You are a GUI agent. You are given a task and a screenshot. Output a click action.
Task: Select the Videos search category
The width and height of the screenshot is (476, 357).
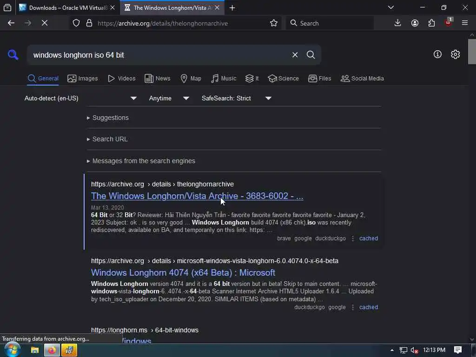(x=122, y=78)
